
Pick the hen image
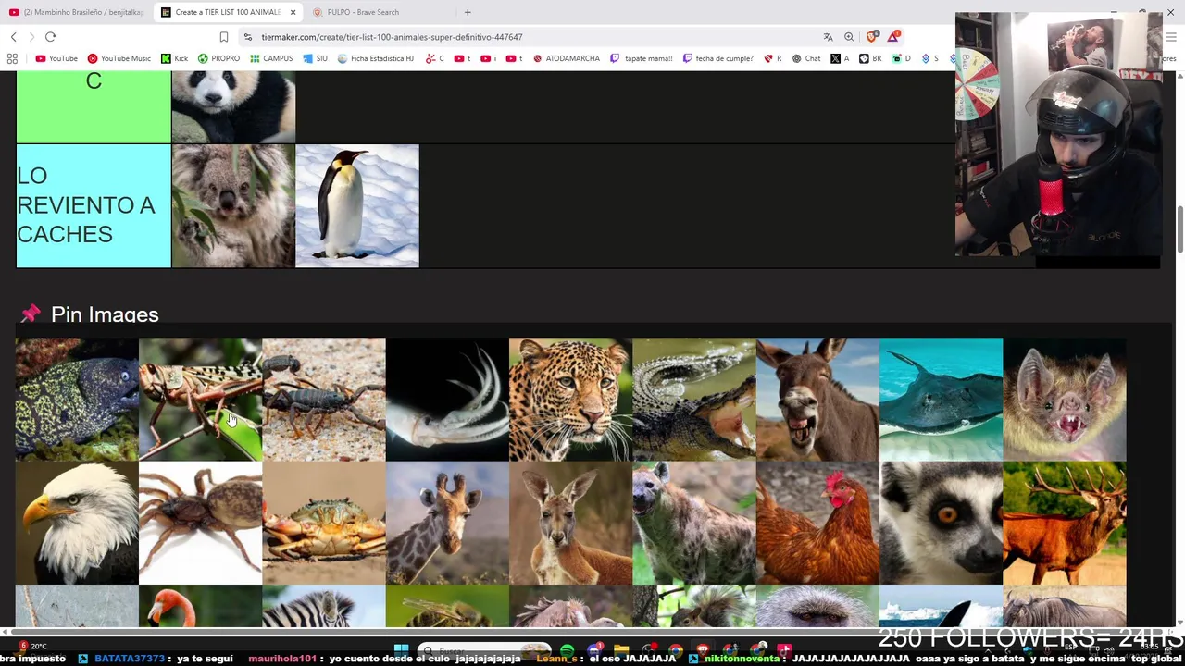pos(817,523)
